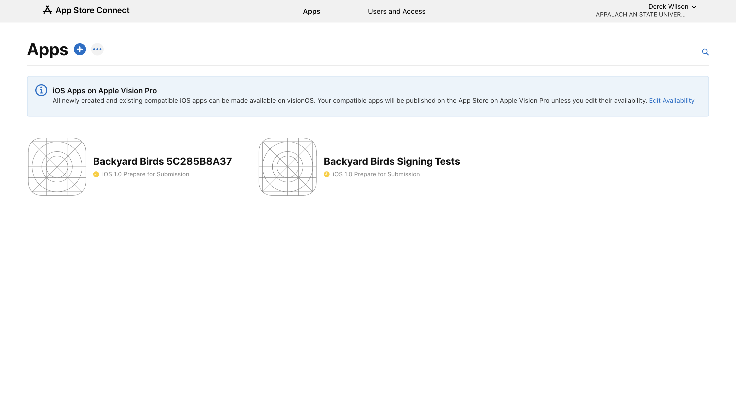The image size is (736, 397).
Task: Click APPALACHIAN STATE UNIVER... team name
Action: click(x=641, y=14)
